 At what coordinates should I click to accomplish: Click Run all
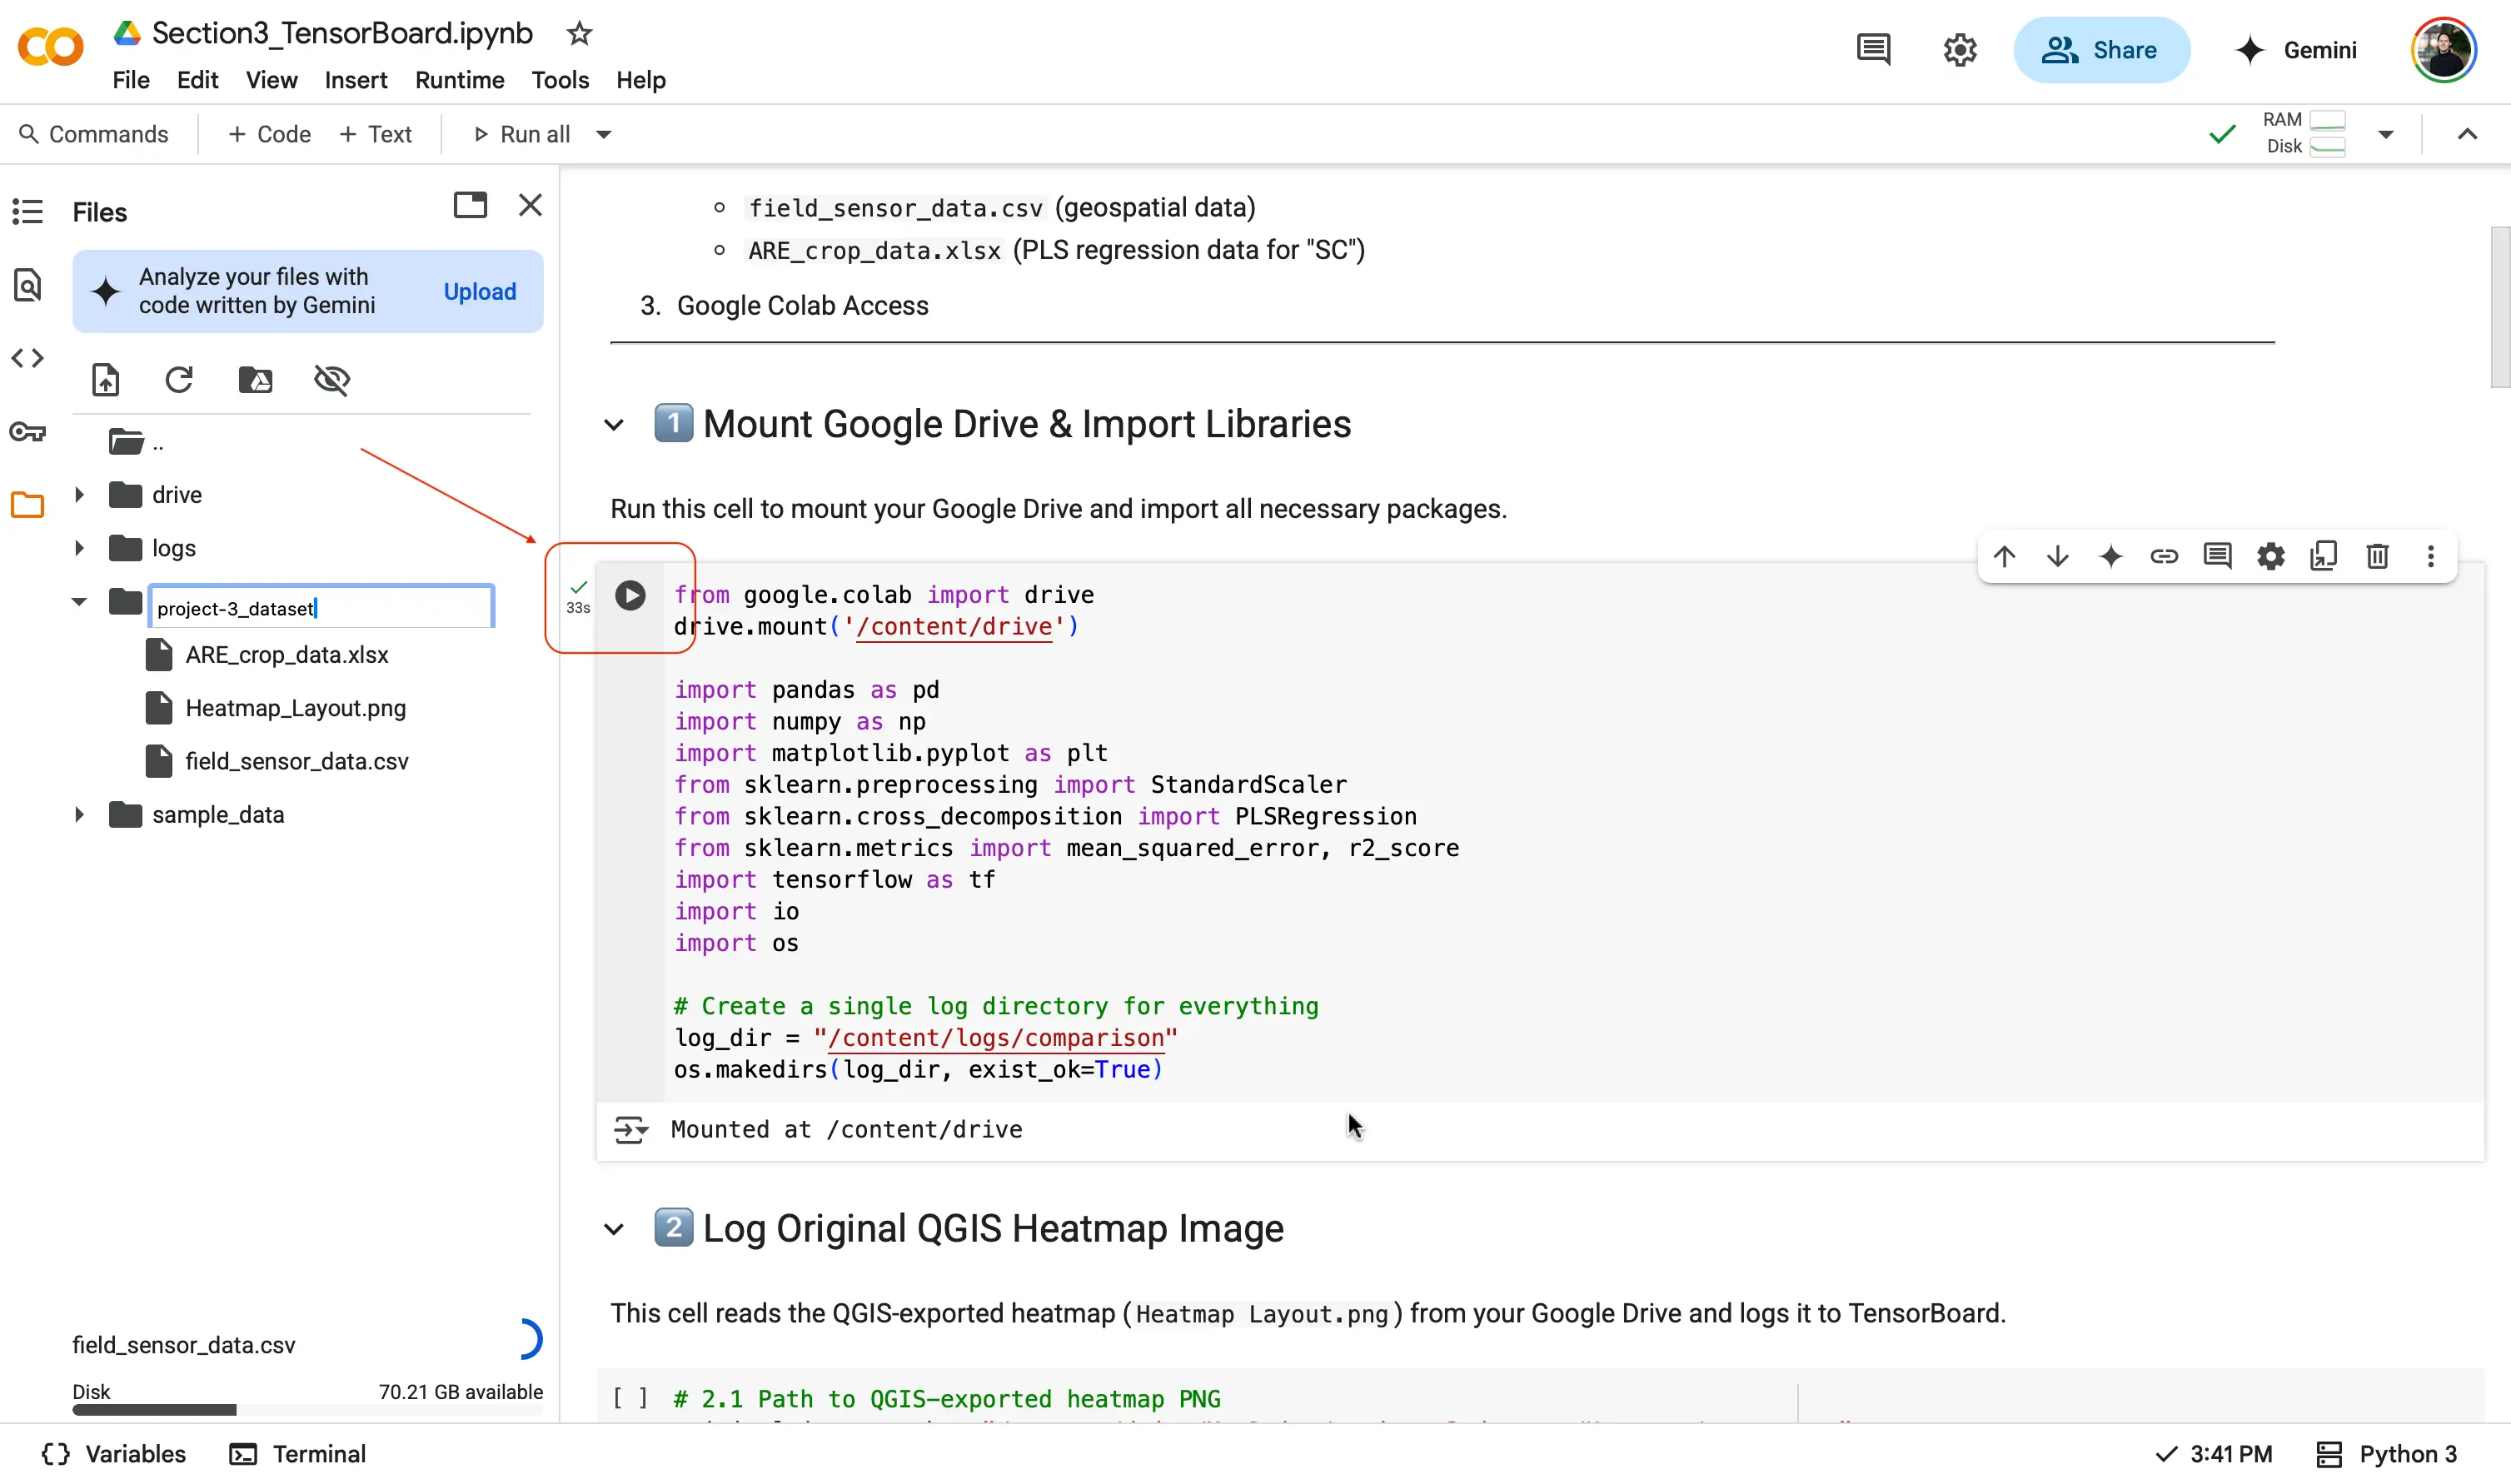tap(521, 134)
